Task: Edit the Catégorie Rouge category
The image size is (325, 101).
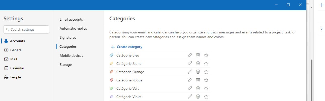Action: pos(190,80)
